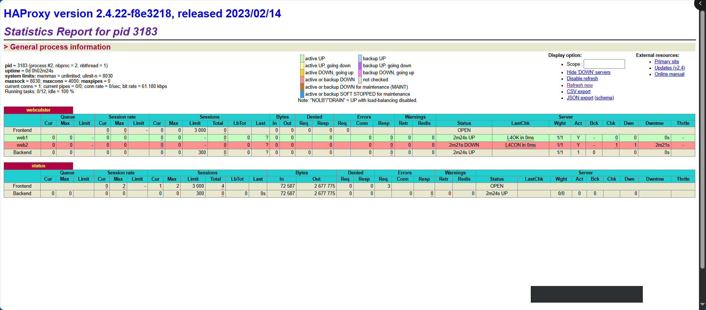This screenshot has height=310, width=706.
Task: Click web1's 2m24s UP status cell
Action: click(x=464, y=138)
